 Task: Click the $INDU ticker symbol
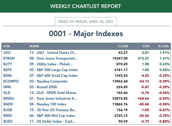[9, 99]
